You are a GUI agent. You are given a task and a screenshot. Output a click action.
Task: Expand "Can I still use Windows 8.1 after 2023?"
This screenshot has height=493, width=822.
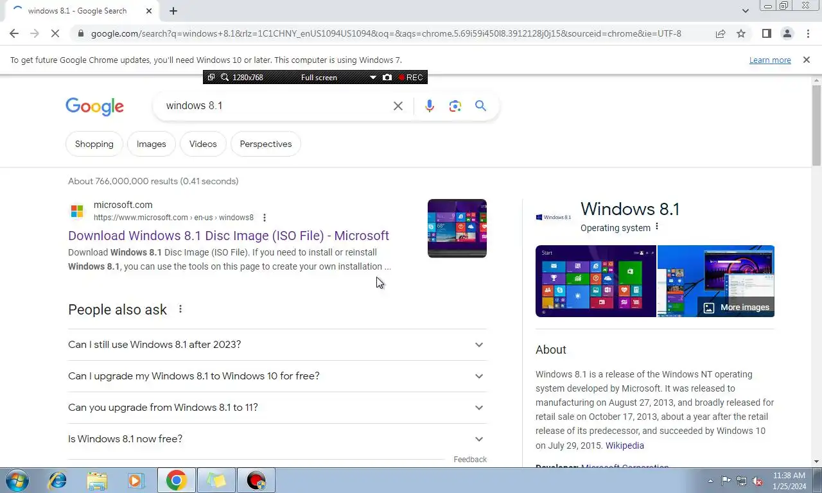click(x=277, y=345)
